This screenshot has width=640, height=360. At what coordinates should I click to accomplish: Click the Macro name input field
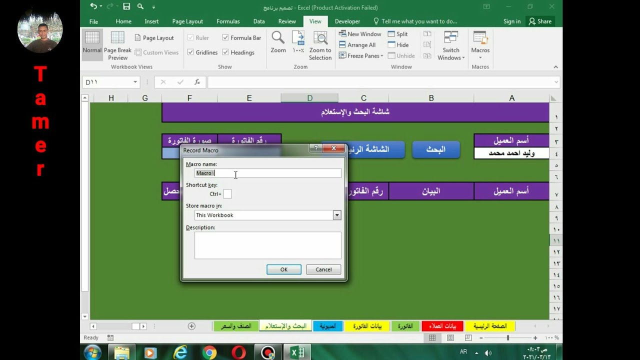tap(268, 173)
